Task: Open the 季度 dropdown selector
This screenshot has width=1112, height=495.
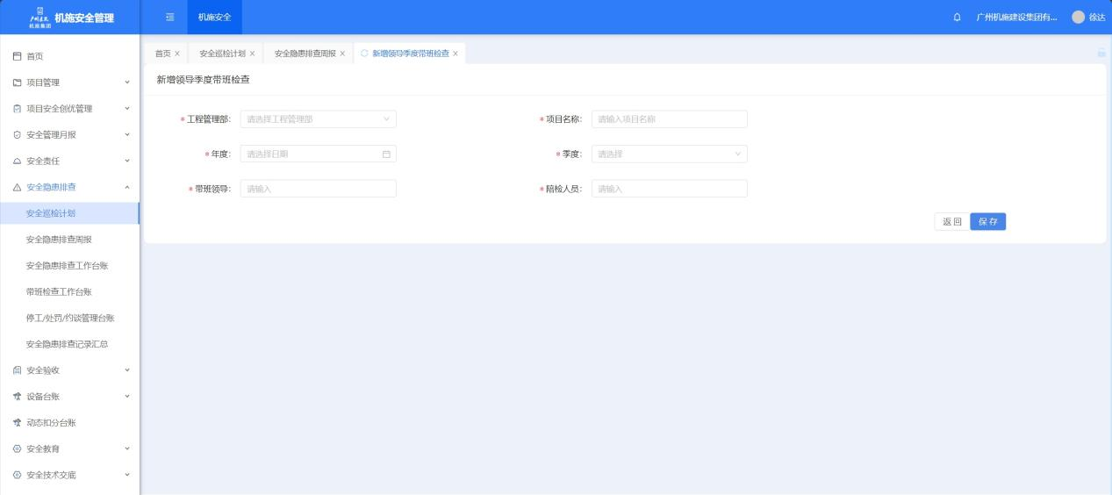Action: (x=669, y=154)
